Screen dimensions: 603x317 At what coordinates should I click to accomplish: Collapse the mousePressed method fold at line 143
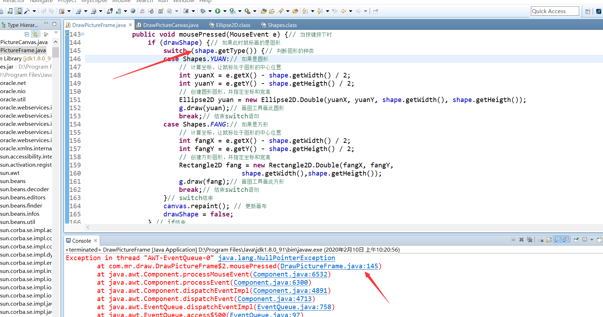[x=83, y=34]
